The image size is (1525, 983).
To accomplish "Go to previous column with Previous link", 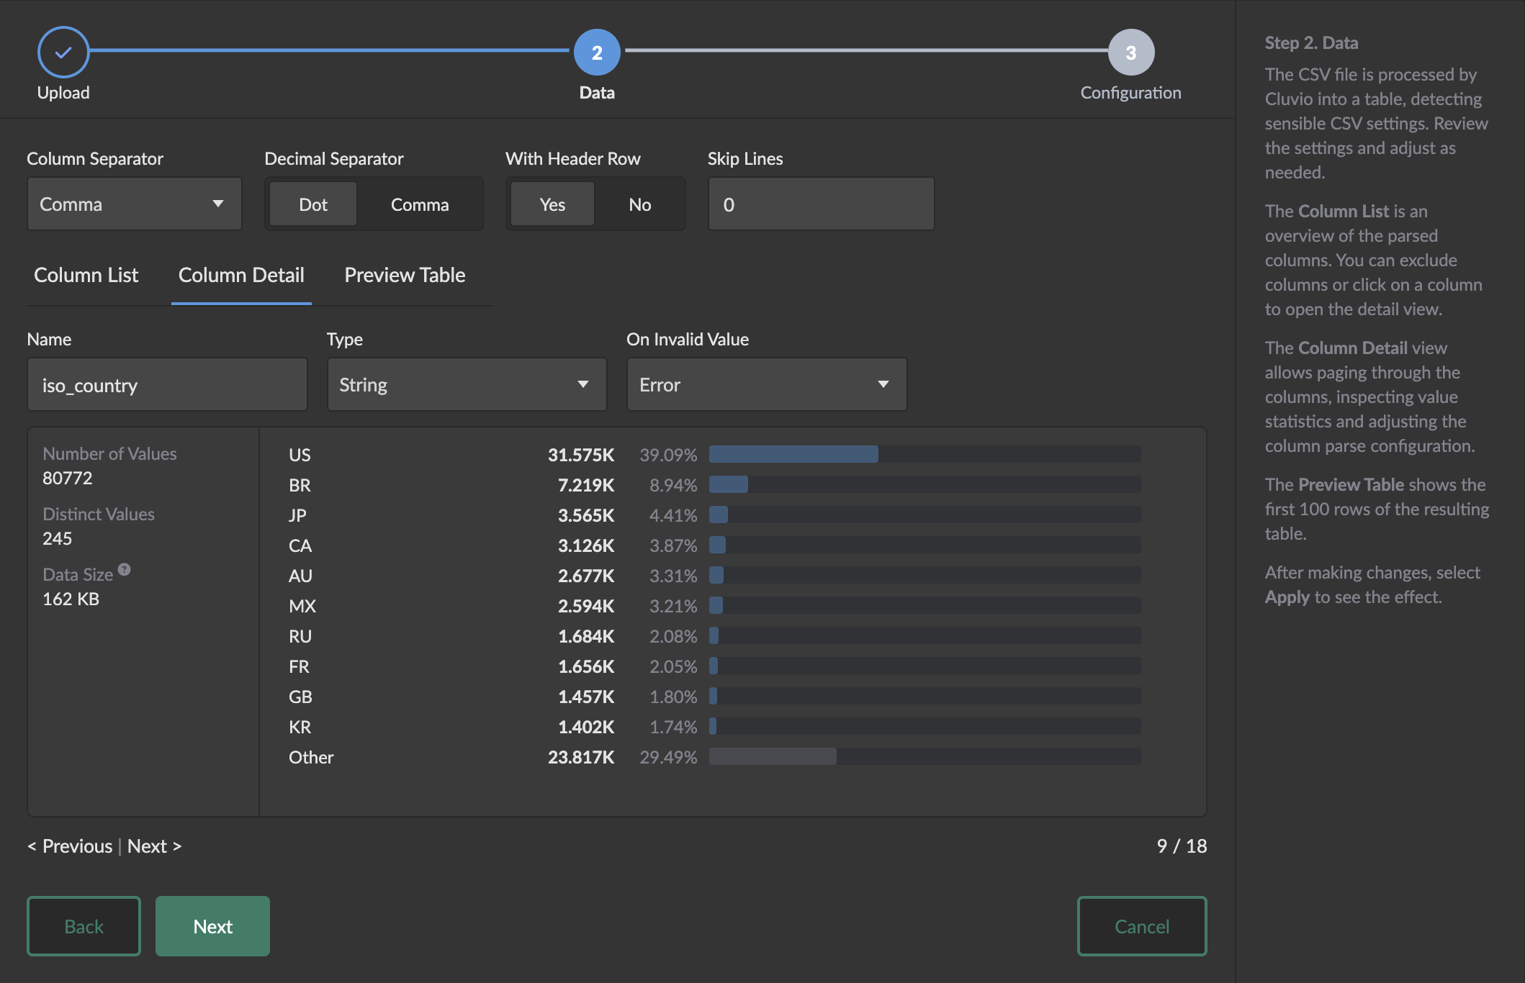I will click(x=70, y=846).
